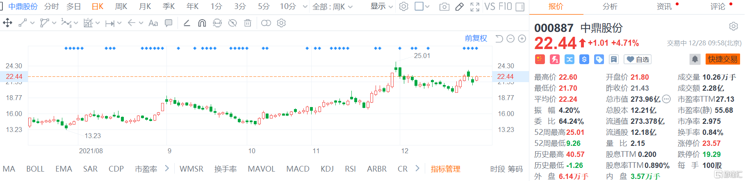Screen dimensions: 745x181
Task: Open the 分析 analysis tab
Action: (610, 7)
